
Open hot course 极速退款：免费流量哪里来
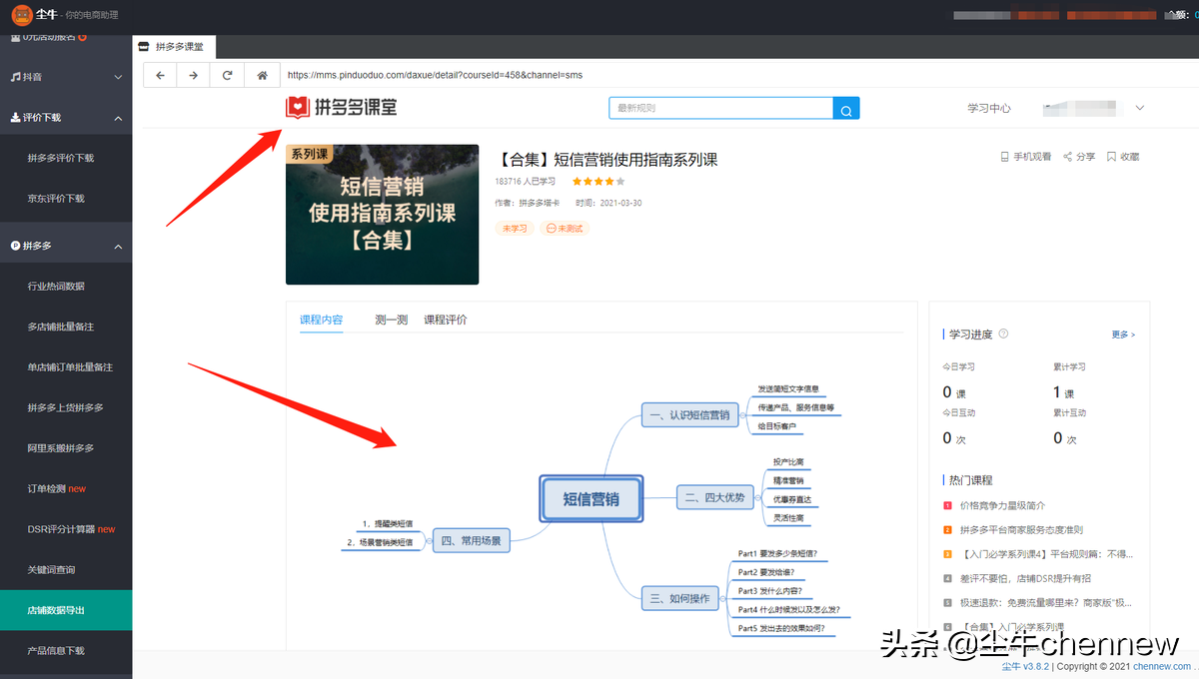tap(1046, 602)
